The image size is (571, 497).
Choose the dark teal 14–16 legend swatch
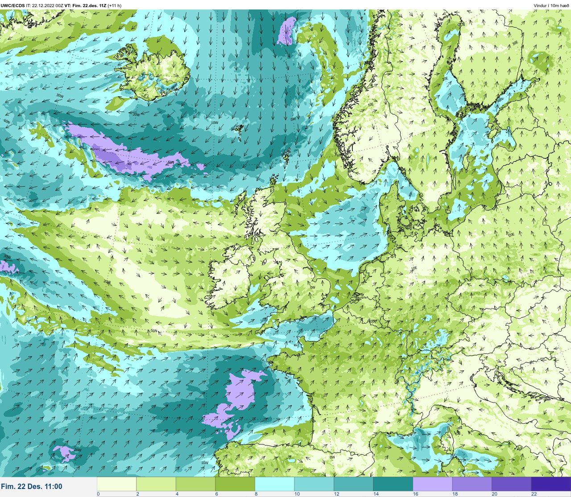pyautogui.click(x=393, y=484)
